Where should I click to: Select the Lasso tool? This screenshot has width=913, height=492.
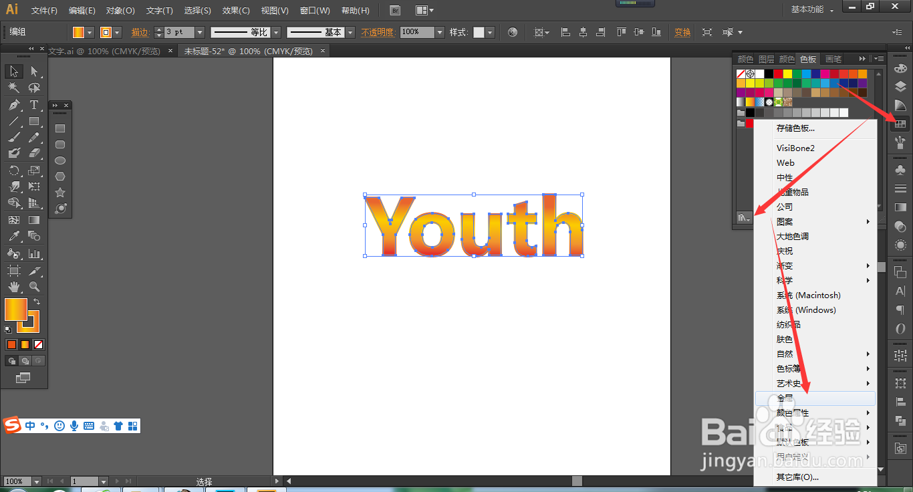pos(34,88)
